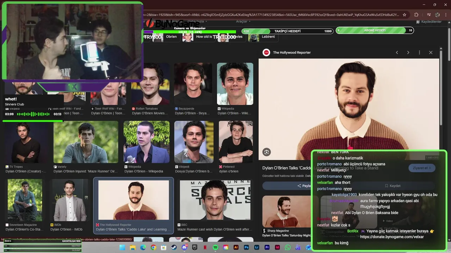
Task: Click the Paylaş share button
Action: pyautogui.click(x=304, y=186)
